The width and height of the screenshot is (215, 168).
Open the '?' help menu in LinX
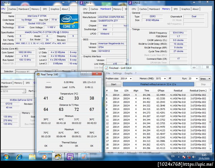click(x=136, y=73)
